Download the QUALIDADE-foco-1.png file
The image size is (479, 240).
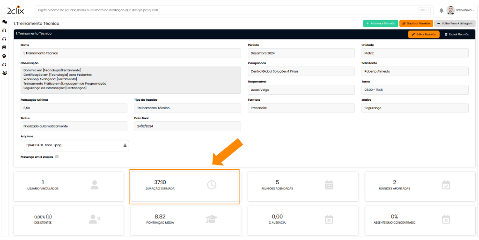pos(125,145)
